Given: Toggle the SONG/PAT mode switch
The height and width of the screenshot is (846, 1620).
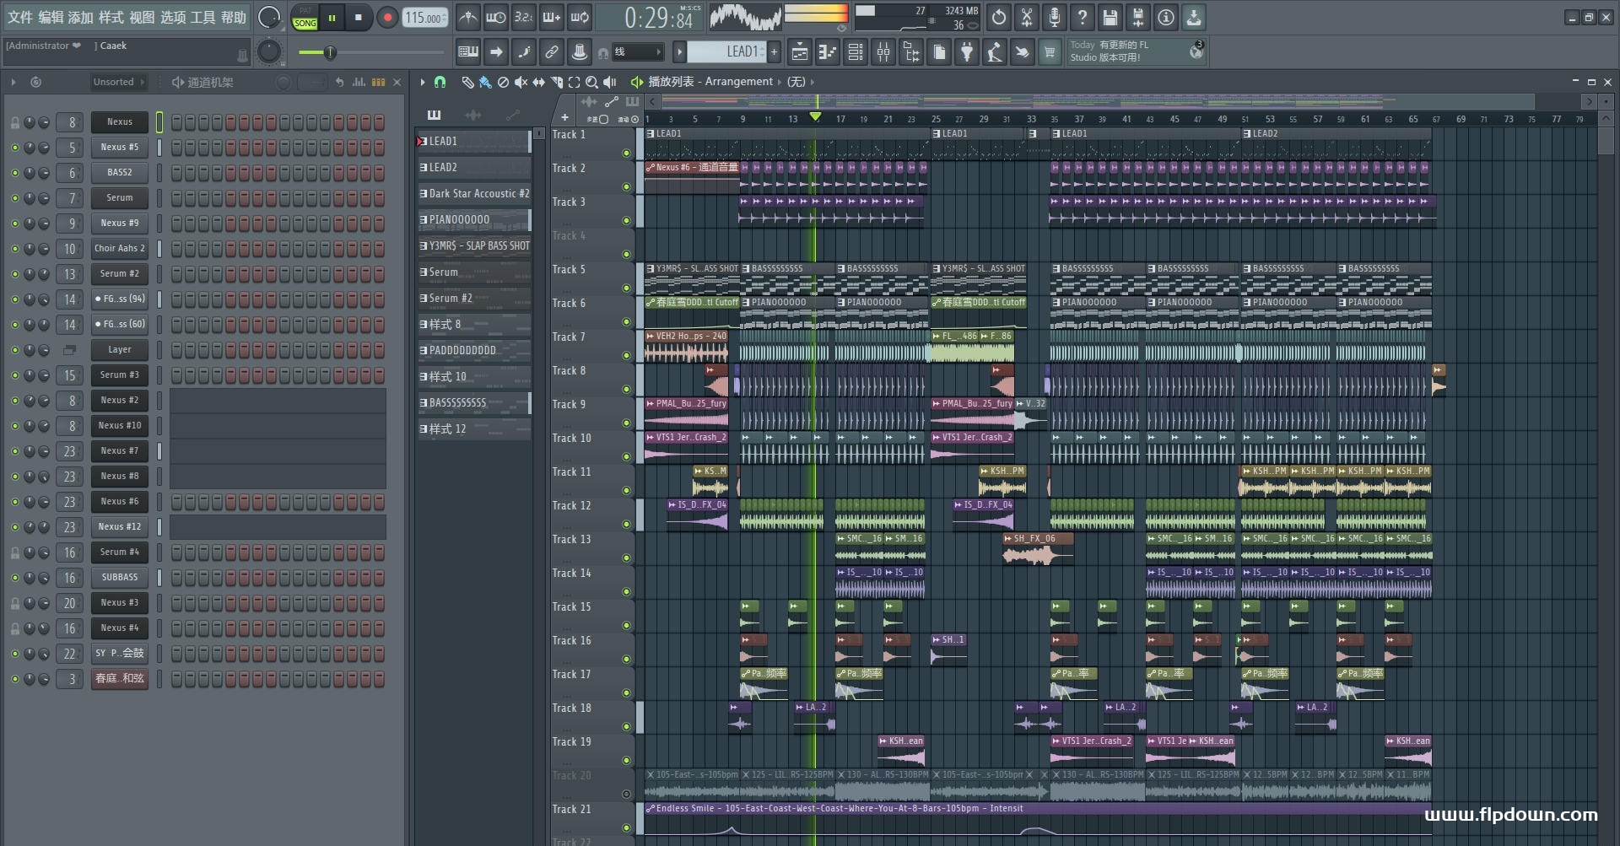Looking at the screenshot, I should 305,18.
